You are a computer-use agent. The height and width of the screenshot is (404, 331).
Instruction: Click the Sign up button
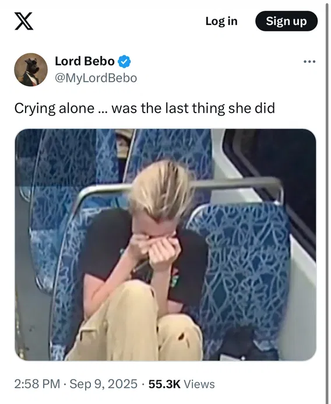click(x=286, y=21)
